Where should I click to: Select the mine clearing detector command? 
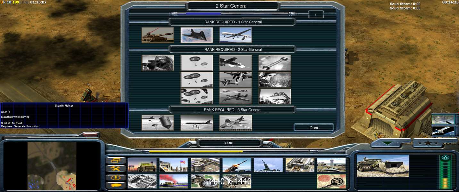pyautogui.click(x=331, y=181)
